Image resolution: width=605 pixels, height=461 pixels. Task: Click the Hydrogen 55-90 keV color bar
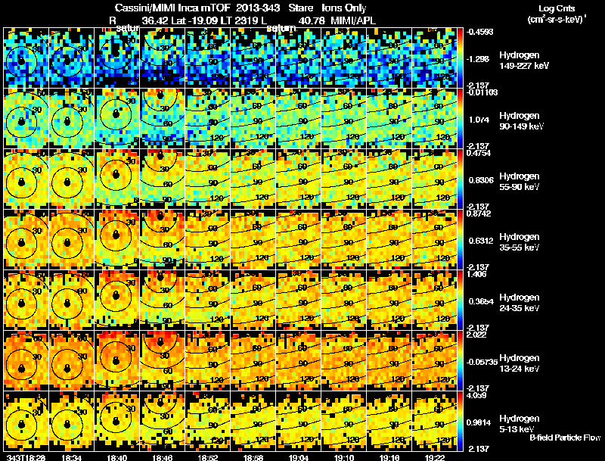click(460, 179)
